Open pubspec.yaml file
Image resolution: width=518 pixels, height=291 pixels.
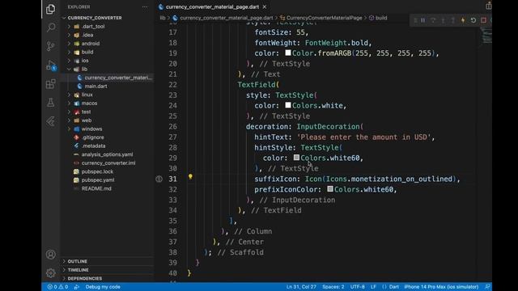[98, 180]
